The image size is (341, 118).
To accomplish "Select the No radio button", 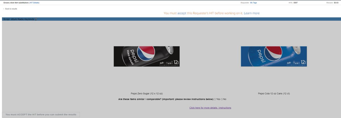I will tap(222, 99).
